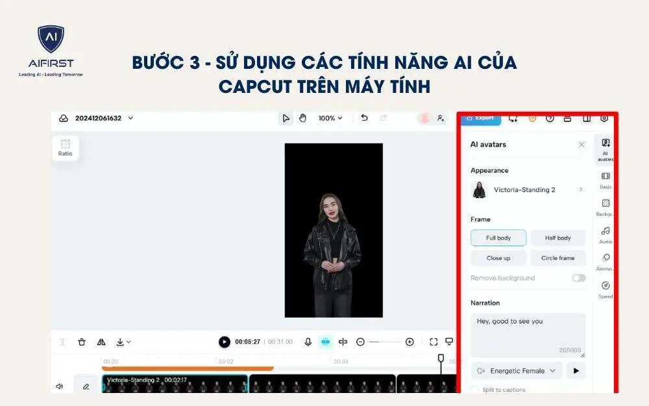
Task: Select the pointer arrow tool
Action: (286, 118)
